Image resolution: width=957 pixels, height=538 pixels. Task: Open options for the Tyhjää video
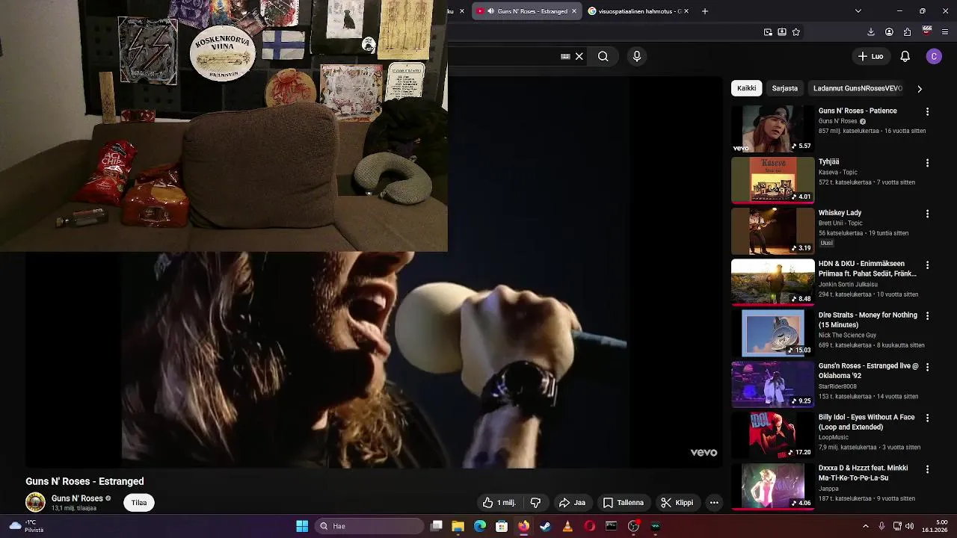pyautogui.click(x=927, y=162)
